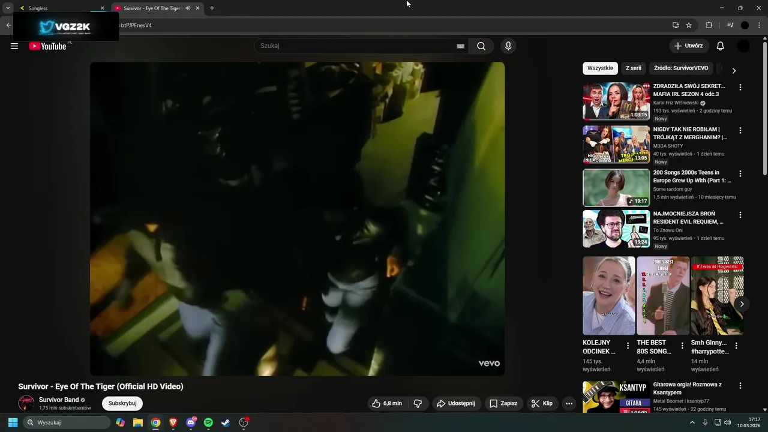Image resolution: width=768 pixels, height=432 pixels.
Task: Open the Survivor Band channel link
Action: click(59, 400)
